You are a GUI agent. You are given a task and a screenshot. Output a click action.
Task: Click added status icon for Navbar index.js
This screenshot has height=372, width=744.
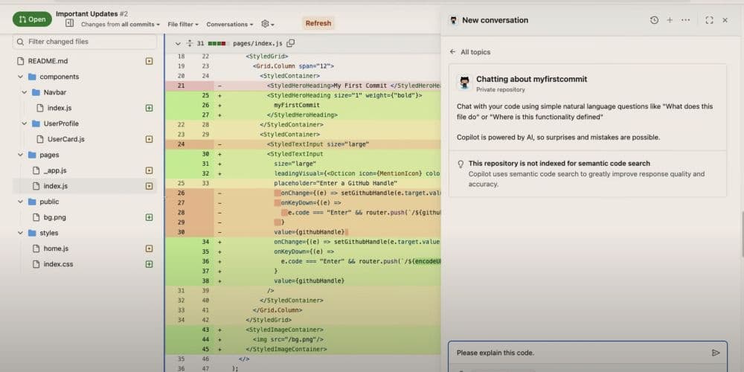point(149,108)
